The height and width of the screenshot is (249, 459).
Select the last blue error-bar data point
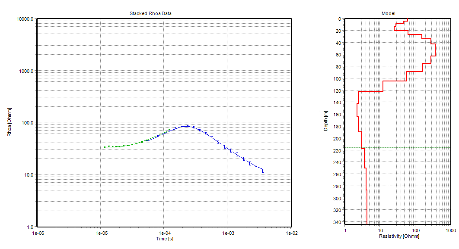[262, 171]
